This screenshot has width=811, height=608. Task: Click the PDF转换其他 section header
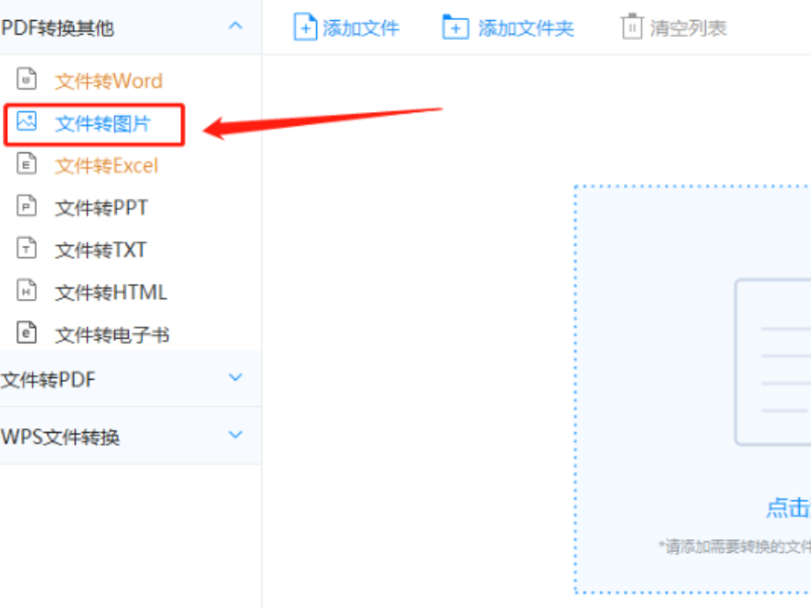click(131, 26)
